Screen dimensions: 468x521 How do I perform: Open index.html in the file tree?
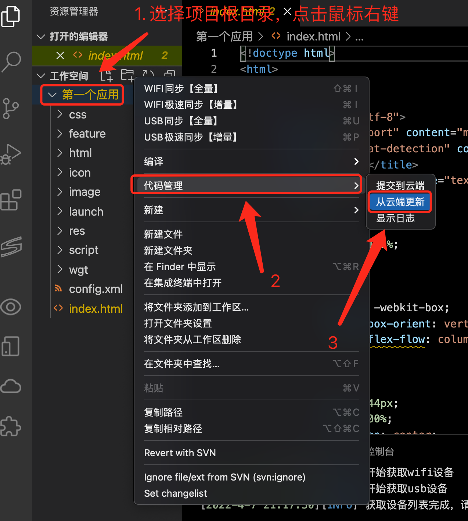coord(96,308)
